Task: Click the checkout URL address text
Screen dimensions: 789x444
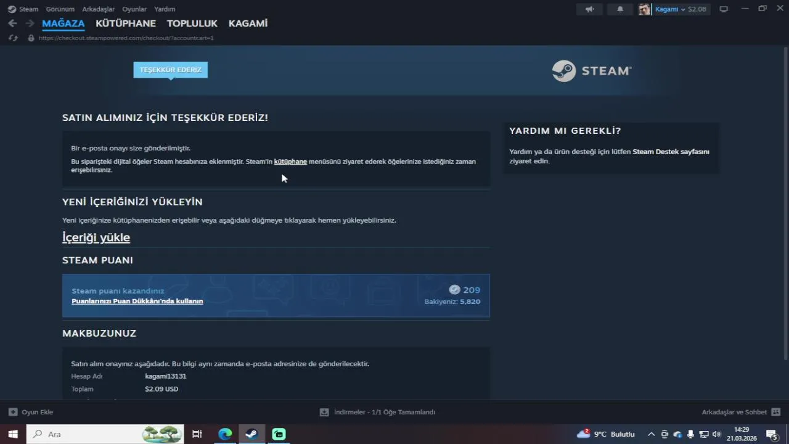Action: click(126, 38)
